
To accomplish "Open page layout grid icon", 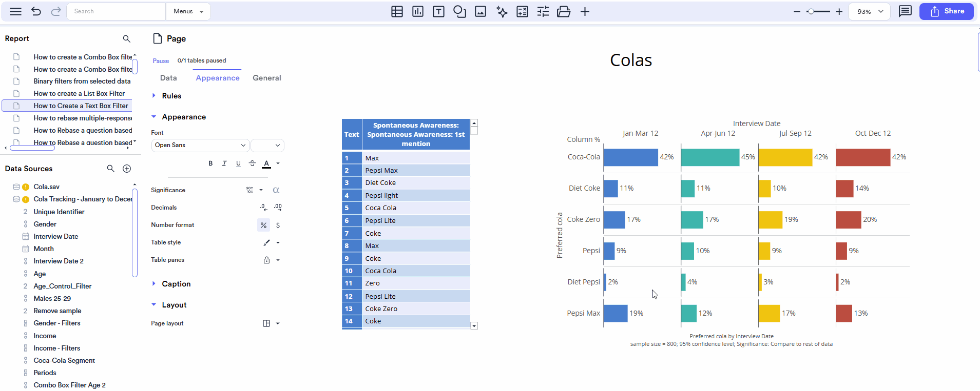I will click(266, 323).
